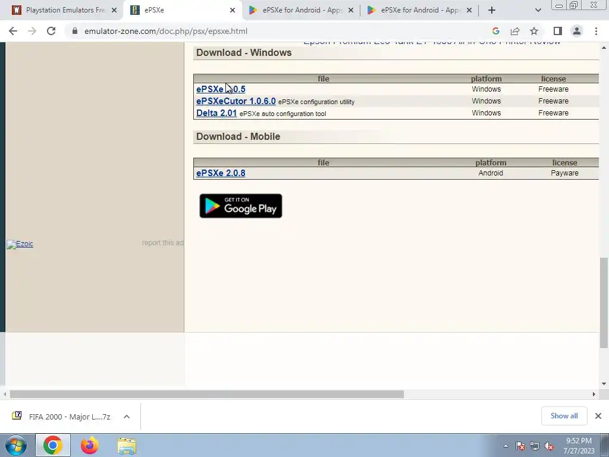Click the scroll left arrow
The height and width of the screenshot is (457, 609).
tap(5, 395)
